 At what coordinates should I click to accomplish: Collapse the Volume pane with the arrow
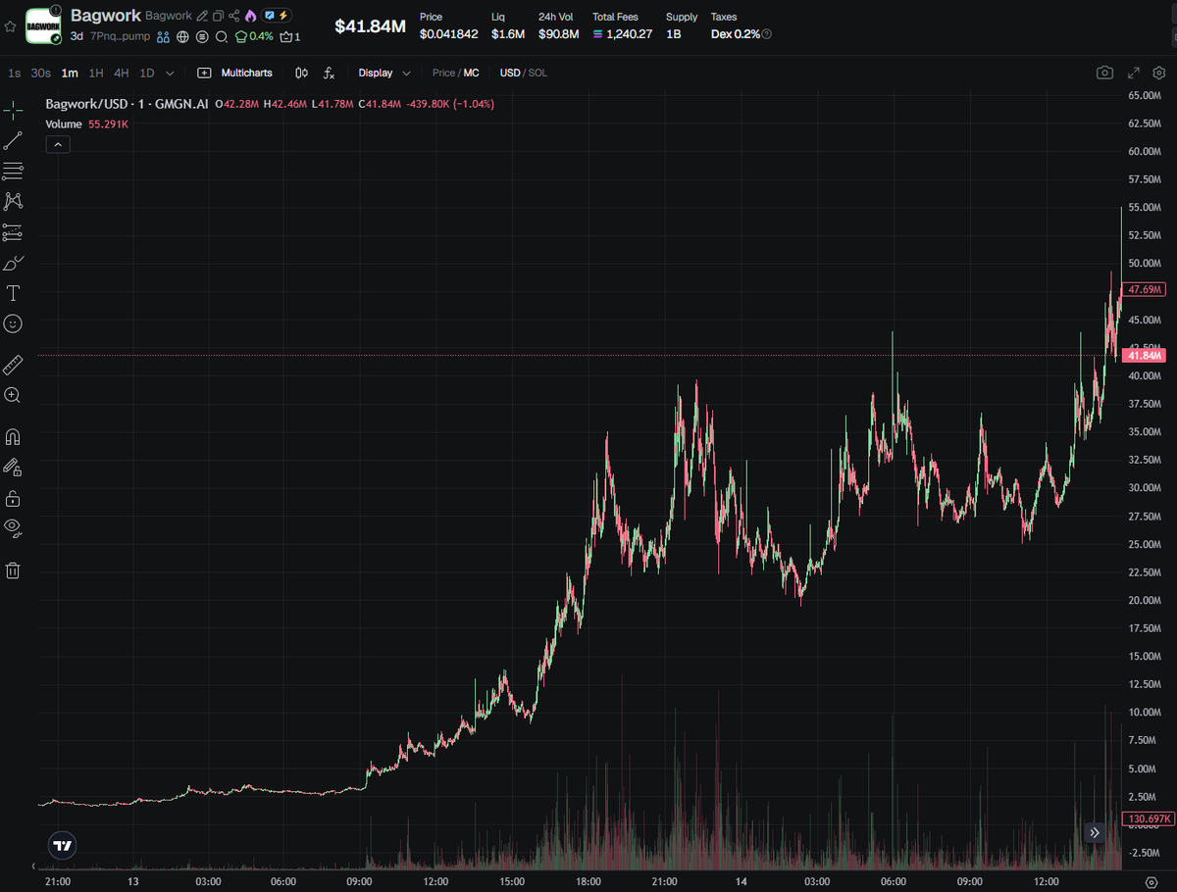(x=57, y=143)
